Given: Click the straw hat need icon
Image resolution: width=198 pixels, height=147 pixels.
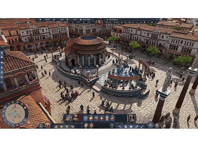Looking at the screenshot, I should pyautogui.click(x=112, y=118).
